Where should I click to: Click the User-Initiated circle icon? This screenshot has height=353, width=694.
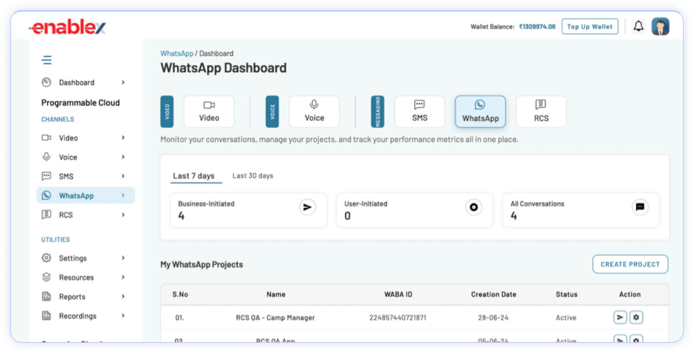point(474,207)
